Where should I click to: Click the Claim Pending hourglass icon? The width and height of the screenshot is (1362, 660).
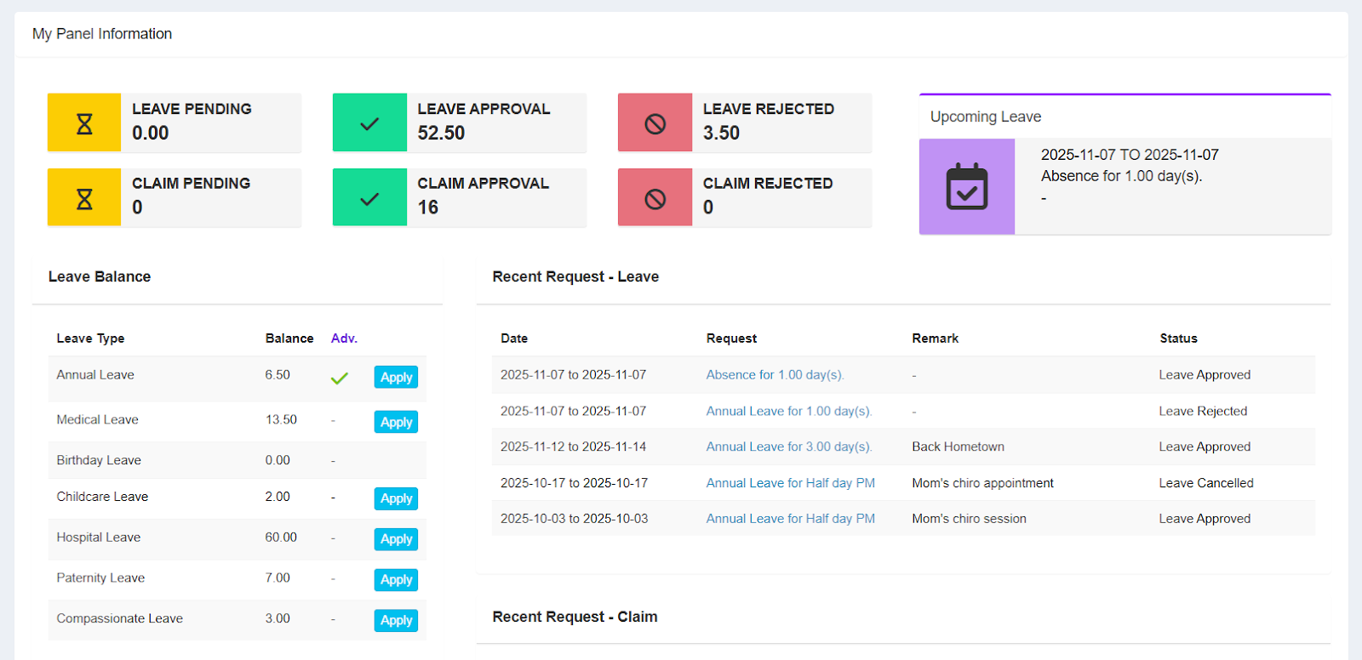(x=84, y=198)
